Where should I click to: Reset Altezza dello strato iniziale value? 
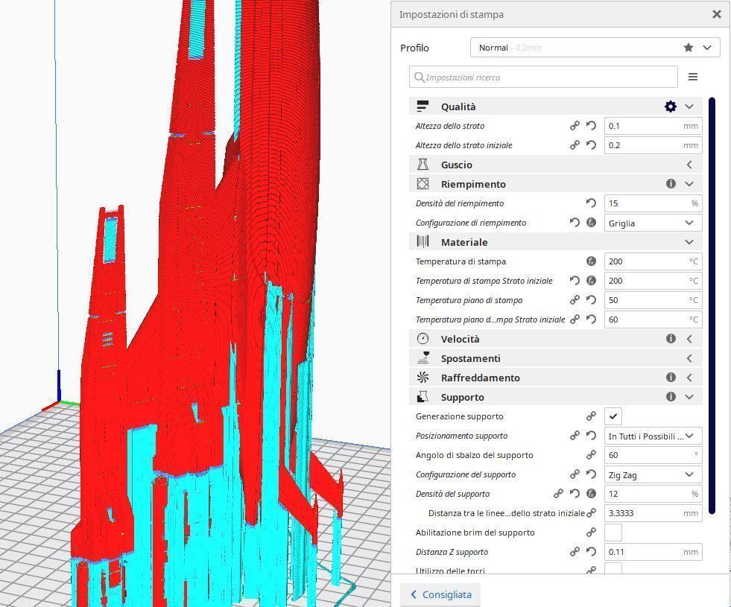click(x=591, y=145)
